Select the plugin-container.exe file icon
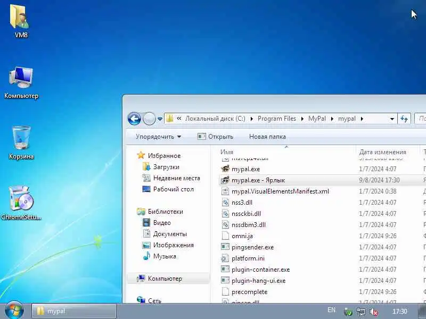426x319 pixels. point(225,270)
